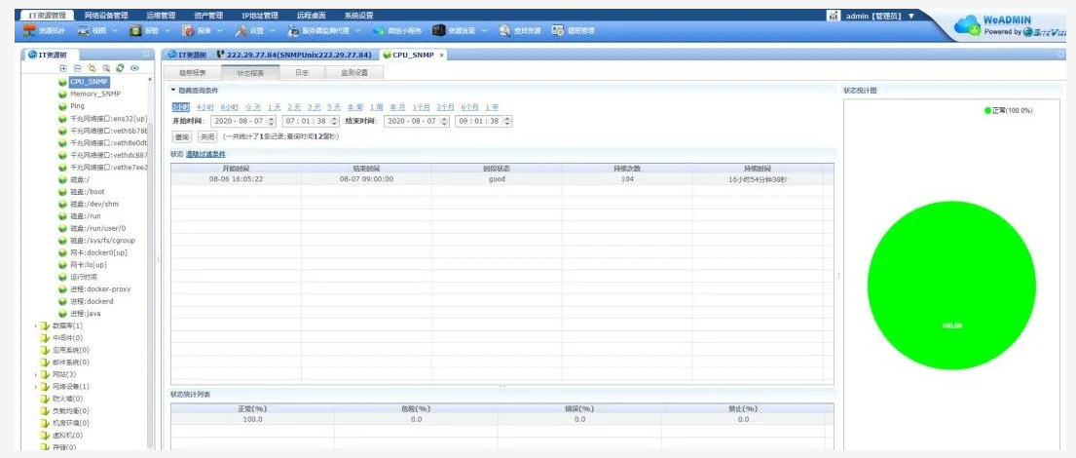Image resolution: width=1076 pixels, height=458 pixels.
Task: Click the 数据库(1) folder icon
Action: [46, 325]
